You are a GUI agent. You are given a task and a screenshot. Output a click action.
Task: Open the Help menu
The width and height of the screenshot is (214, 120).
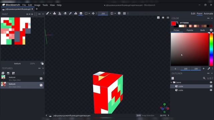pyautogui.click(x=59, y=5)
